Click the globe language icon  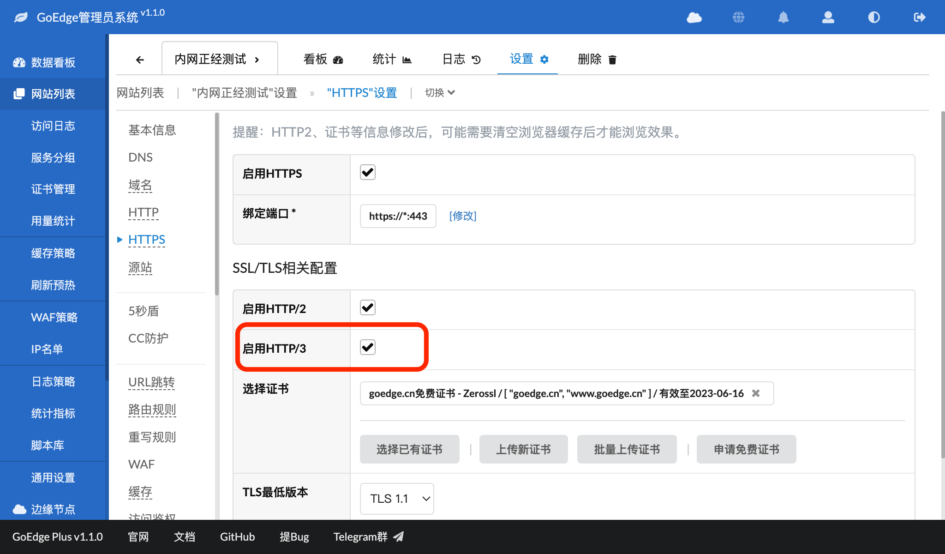738,18
